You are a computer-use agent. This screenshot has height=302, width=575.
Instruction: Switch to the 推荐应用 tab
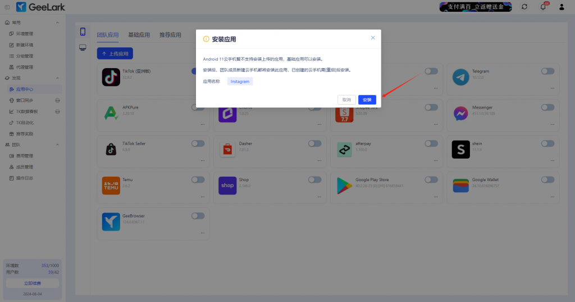[170, 35]
